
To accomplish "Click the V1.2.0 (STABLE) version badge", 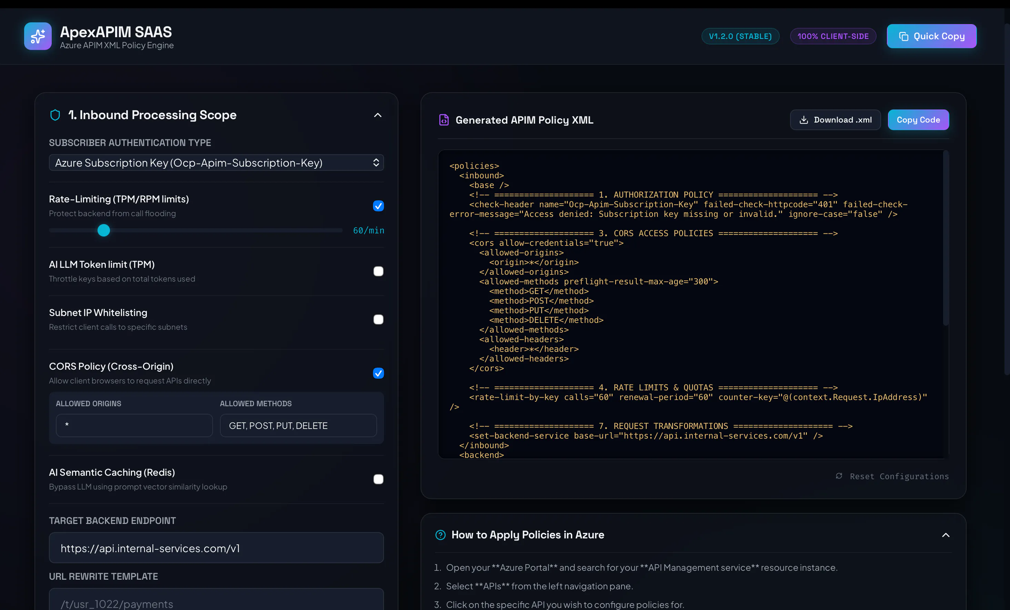I will click(x=740, y=36).
